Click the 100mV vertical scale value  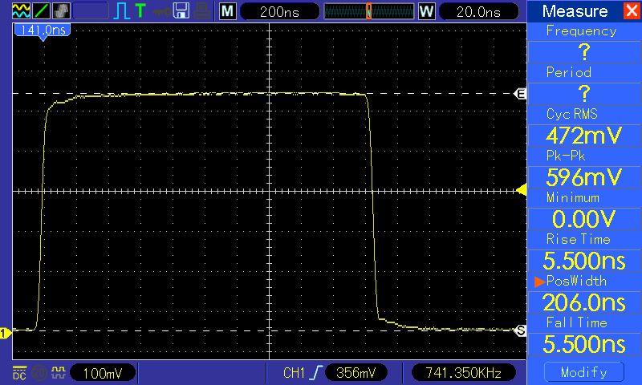pyautogui.click(x=103, y=373)
